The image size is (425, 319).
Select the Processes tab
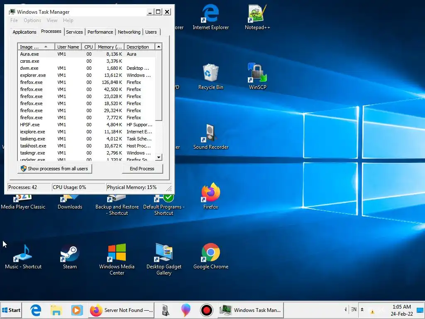coord(51,32)
